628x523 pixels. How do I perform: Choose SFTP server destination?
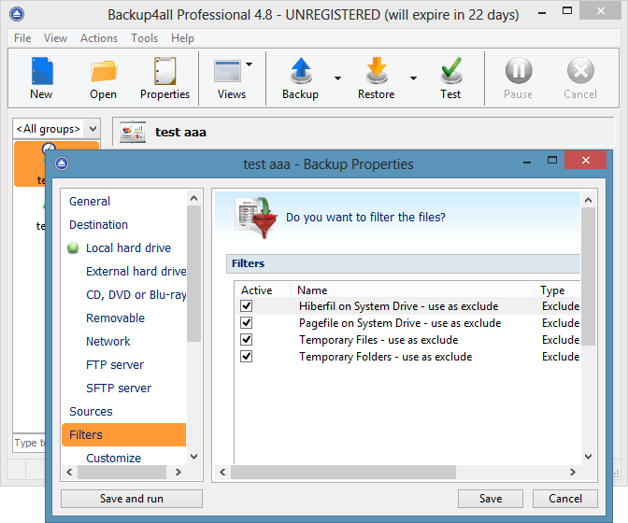pos(119,389)
